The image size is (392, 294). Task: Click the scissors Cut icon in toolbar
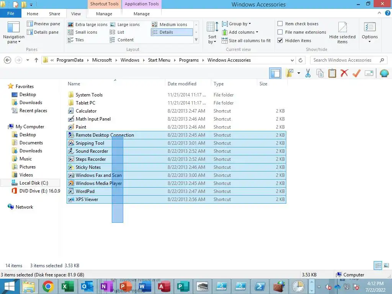point(308,73)
